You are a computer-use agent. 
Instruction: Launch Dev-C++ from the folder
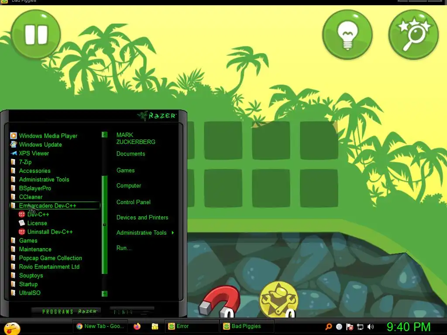(x=38, y=214)
